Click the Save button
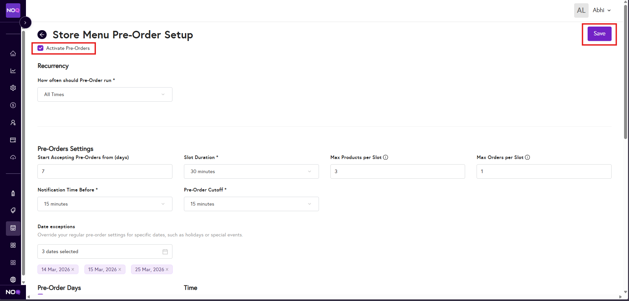Viewport: 629px width, 301px height. tap(599, 33)
